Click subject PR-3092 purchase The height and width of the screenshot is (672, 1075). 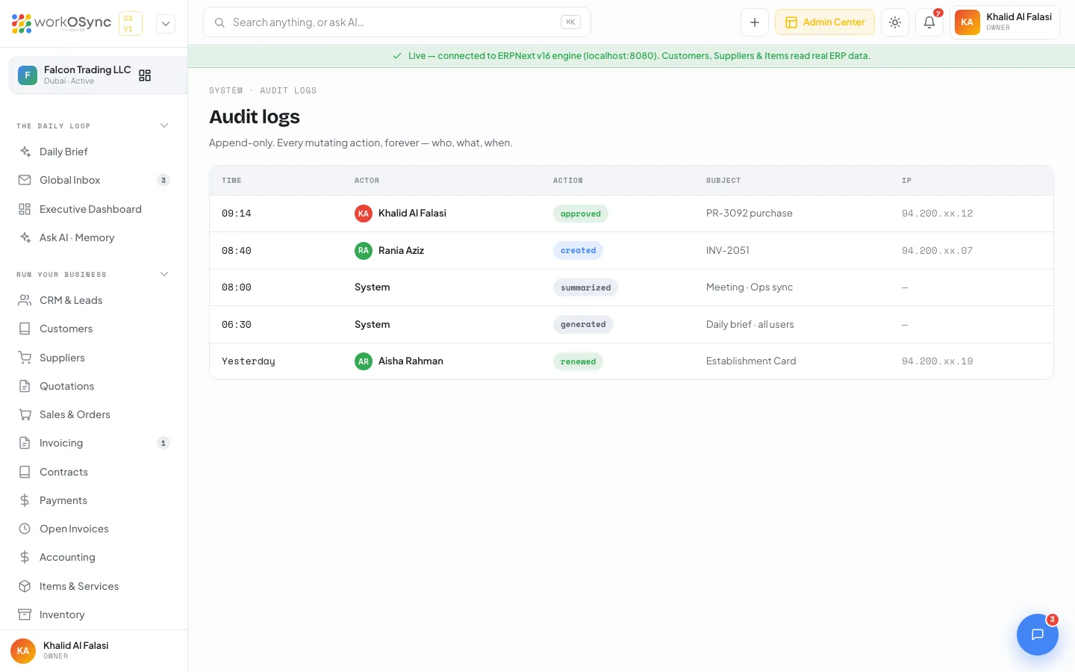(x=750, y=214)
